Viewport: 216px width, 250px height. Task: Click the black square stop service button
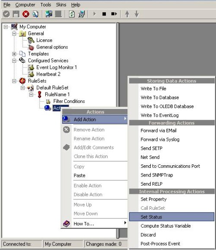pos(104,14)
